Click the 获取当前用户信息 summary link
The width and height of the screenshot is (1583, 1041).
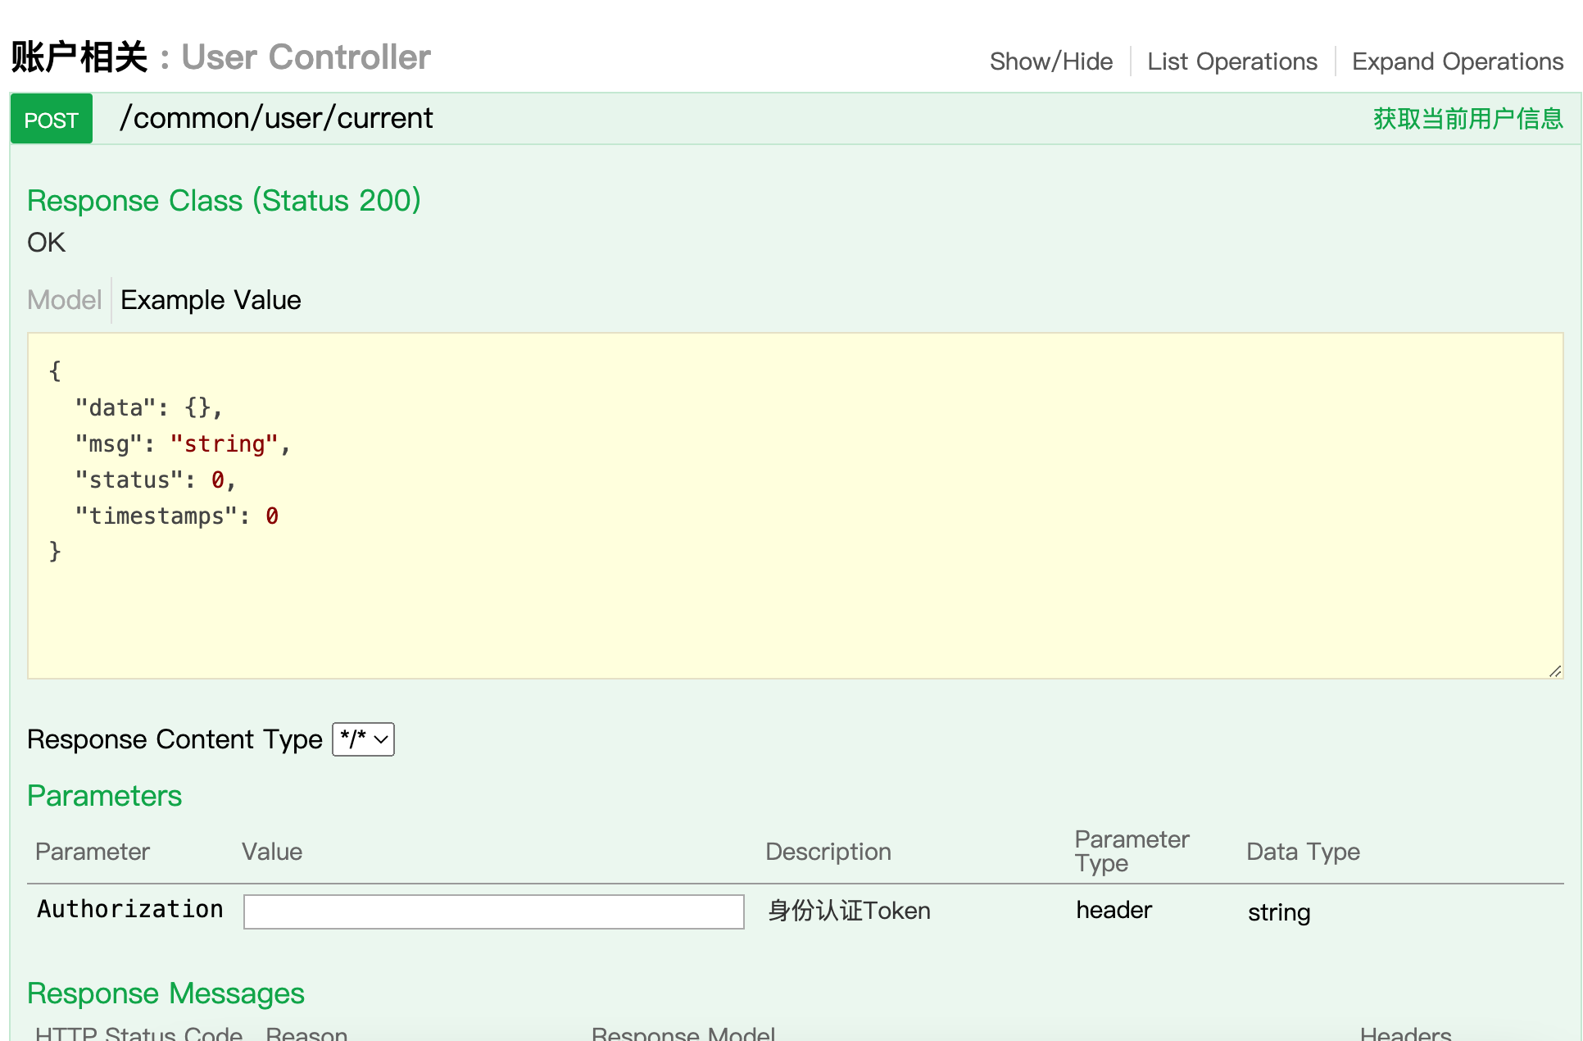pos(1467,119)
